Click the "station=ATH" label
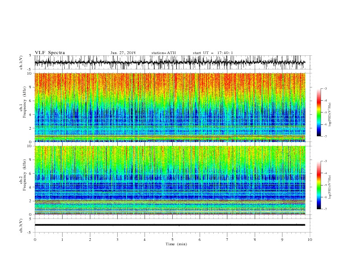This screenshot has width=349, height=269. coord(163,53)
